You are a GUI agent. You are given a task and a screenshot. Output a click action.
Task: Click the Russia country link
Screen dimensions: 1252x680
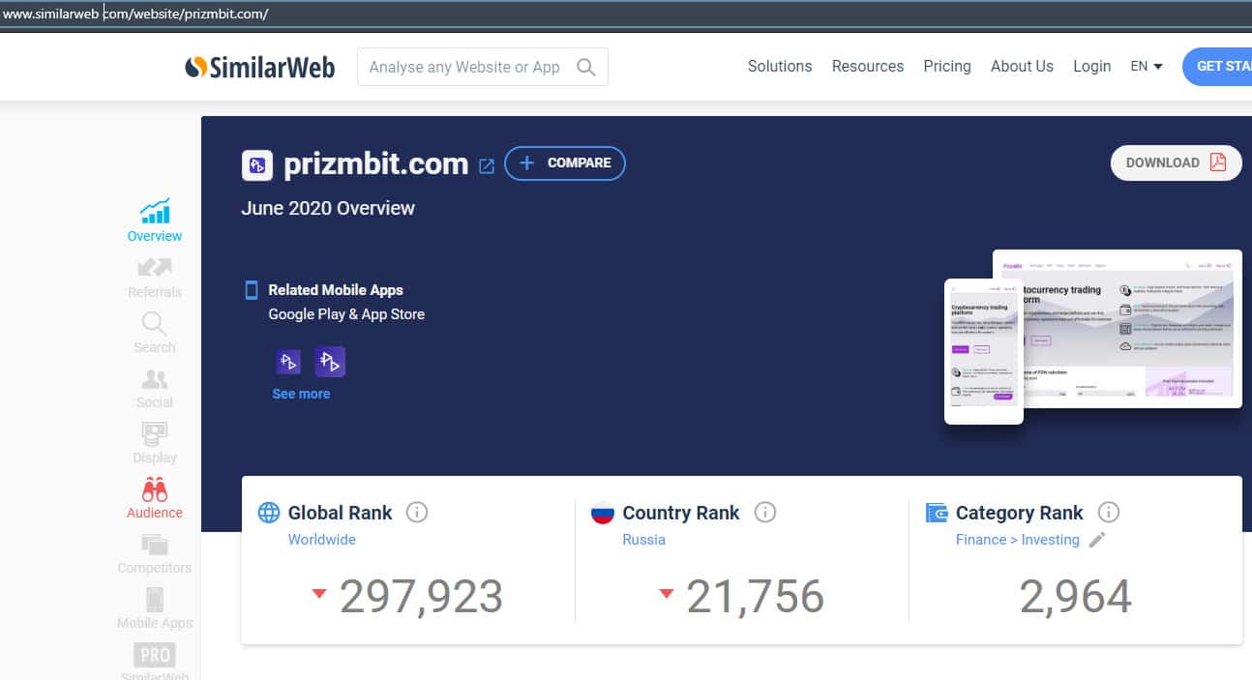(x=644, y=540)
